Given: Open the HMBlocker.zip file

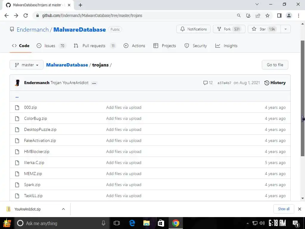Looking at the screenshot, I should click(x=37, y=151).
